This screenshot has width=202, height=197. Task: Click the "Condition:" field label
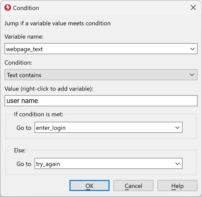pos(18,62)
